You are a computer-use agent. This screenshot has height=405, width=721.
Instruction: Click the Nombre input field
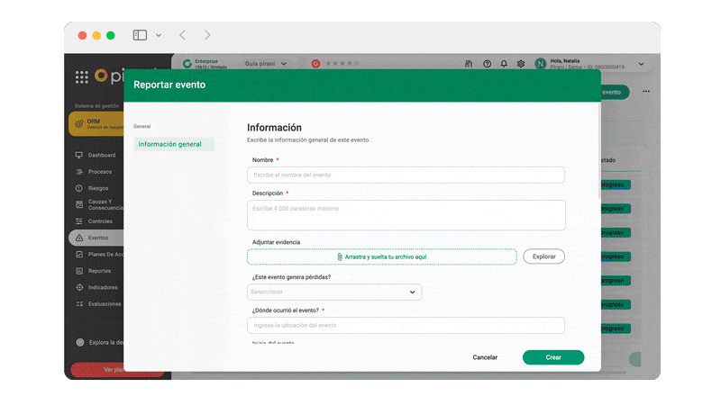click(407, 175)
